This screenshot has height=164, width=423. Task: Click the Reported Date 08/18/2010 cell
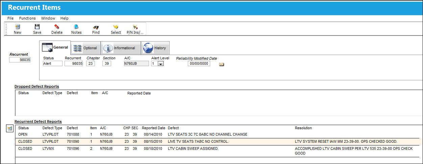point(153,148)
